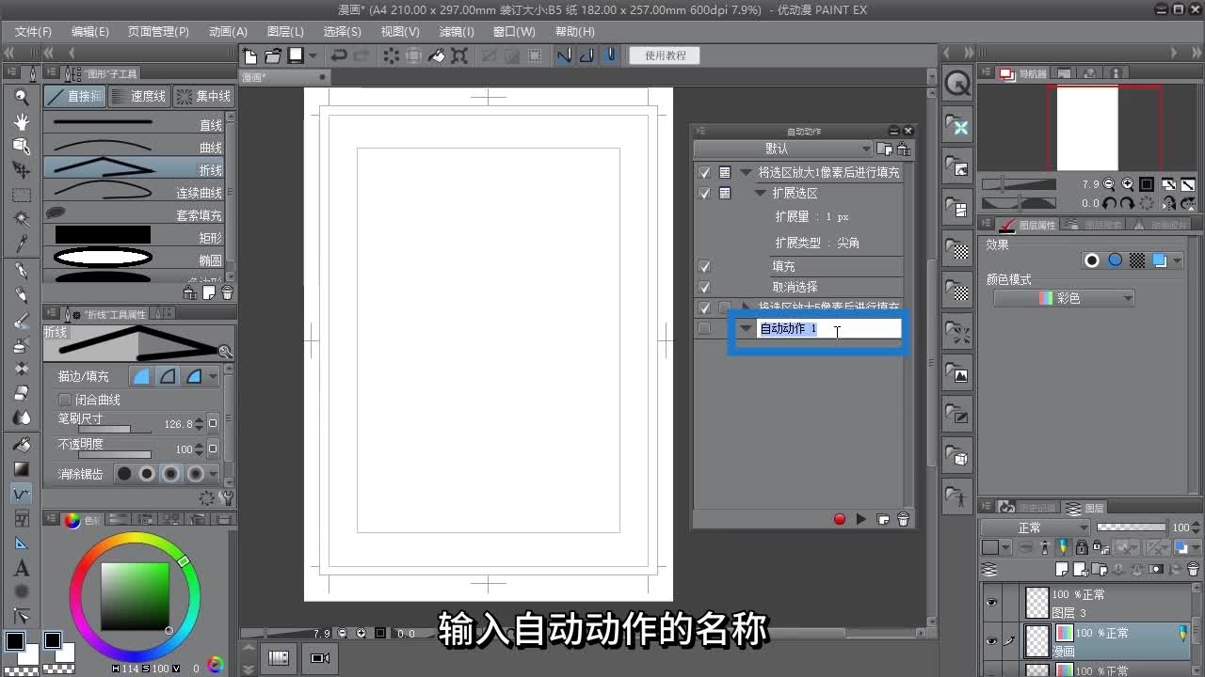Toggle visibility of 图层 3

coord(990,603)
